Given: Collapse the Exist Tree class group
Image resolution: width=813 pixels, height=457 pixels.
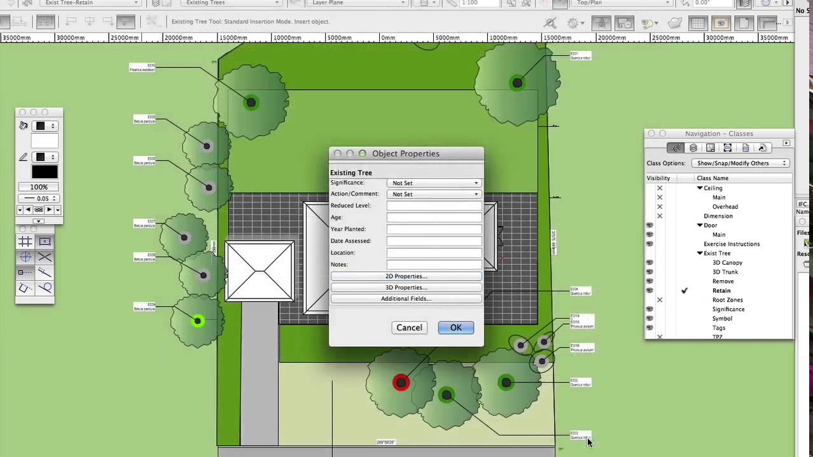Looking at the screenshot, I should tap(700, 253).
